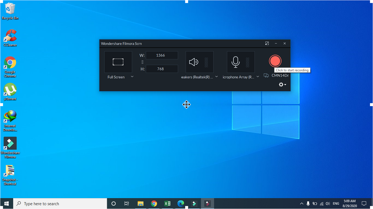Viewport: 373px width, 209px height.
Task: Open the clock showing 5:09 AM
Action: [349, 203]
